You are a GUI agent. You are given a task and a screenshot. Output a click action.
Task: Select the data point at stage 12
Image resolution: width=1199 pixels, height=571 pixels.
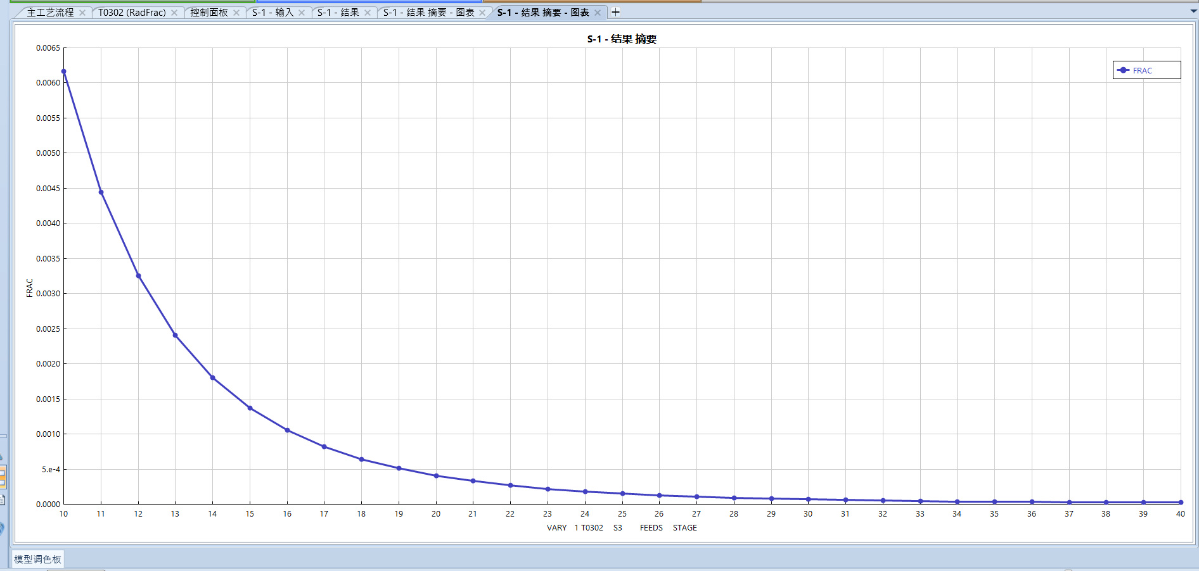click(x=138, y=276)
